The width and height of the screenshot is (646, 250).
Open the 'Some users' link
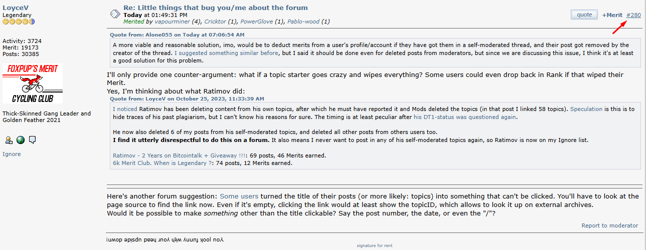click(x=239, y=196)
